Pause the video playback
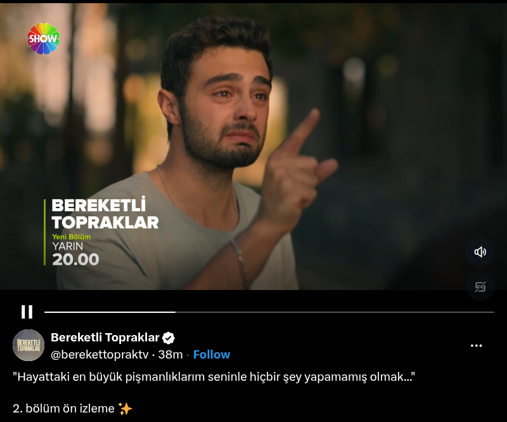This screenshot has width=507, height=422. point(27,312)
